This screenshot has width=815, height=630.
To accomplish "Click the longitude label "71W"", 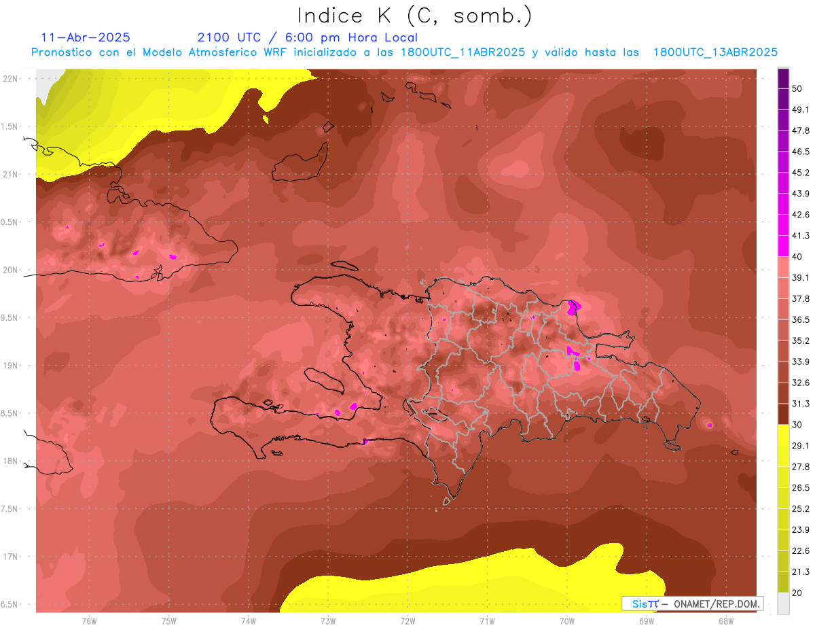I will tap(487, 621).
